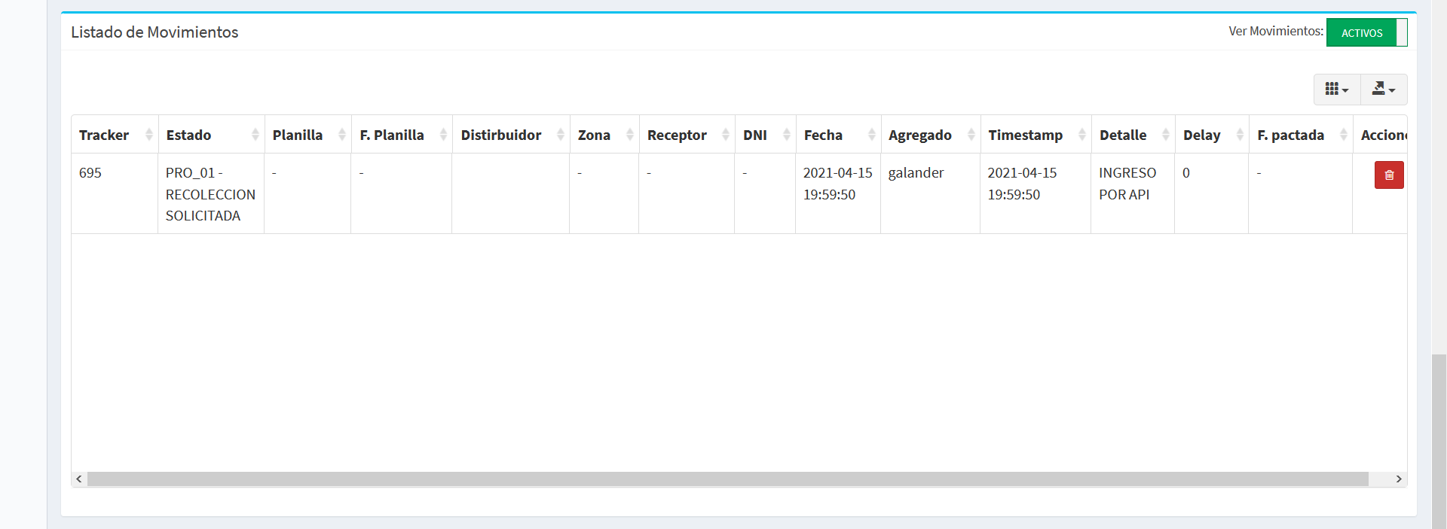Sort by F. pactada column
This screenshot has height=529, width=1447.
click(x=1299, y=135)
